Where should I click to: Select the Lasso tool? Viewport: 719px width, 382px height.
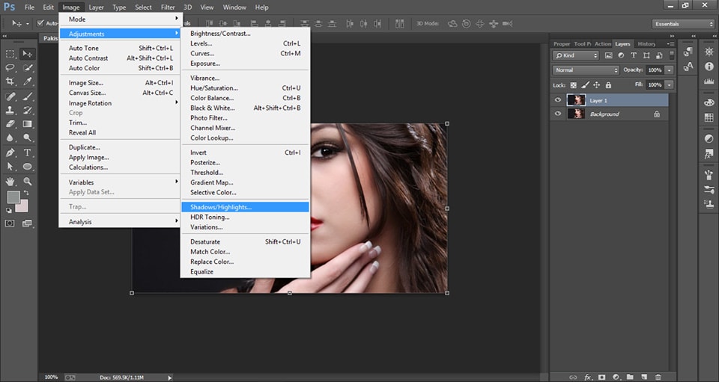10,67
